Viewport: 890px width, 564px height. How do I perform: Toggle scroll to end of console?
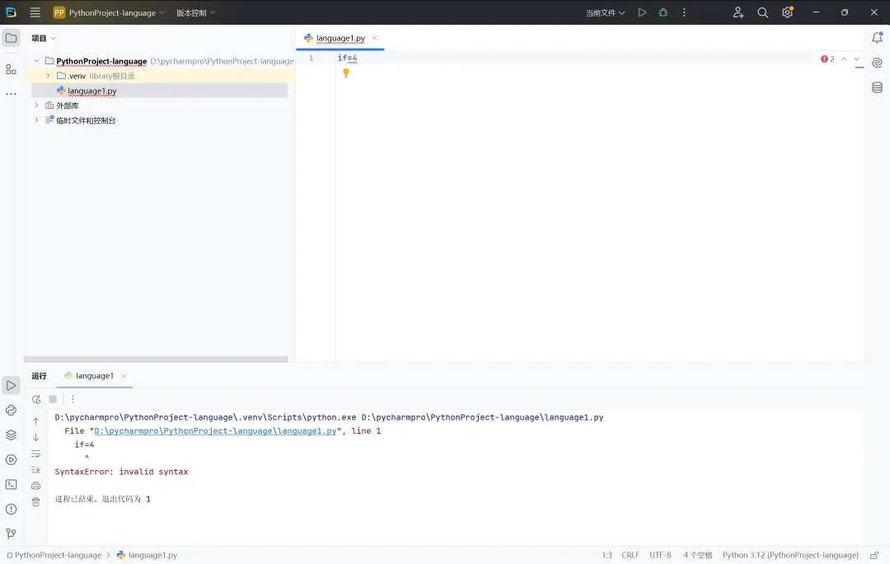[35, 470]
